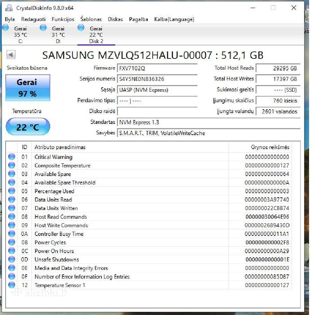Viewport: 315px width, 315px height.
Task: Click the Data Units Written status orb
Action: point(12,208)
